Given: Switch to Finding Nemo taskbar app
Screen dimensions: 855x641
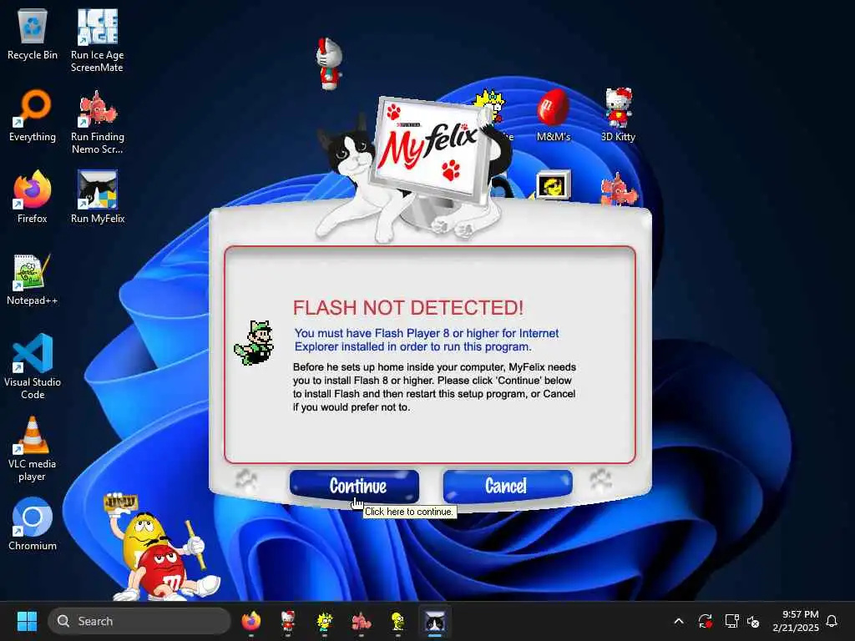Looking at the screenshot, I should (361, 621).
